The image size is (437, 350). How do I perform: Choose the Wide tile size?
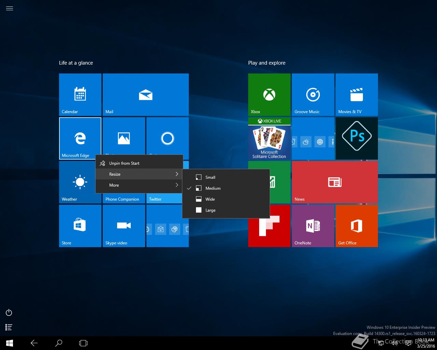point(226,199)
